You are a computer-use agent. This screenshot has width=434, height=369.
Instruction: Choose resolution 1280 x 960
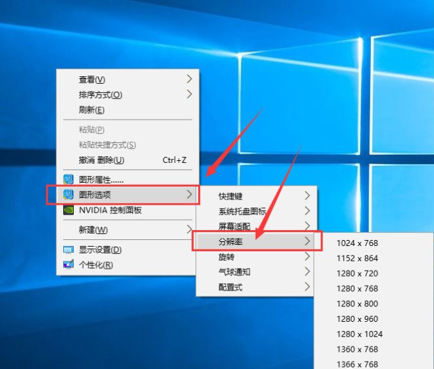[374, 319]
